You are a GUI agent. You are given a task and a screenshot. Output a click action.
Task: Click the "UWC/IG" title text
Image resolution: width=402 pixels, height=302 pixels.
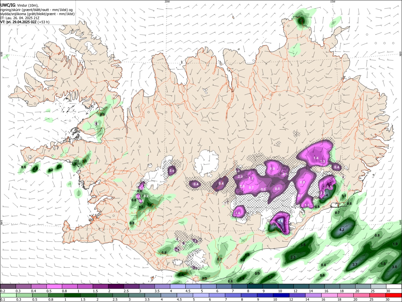8,5
